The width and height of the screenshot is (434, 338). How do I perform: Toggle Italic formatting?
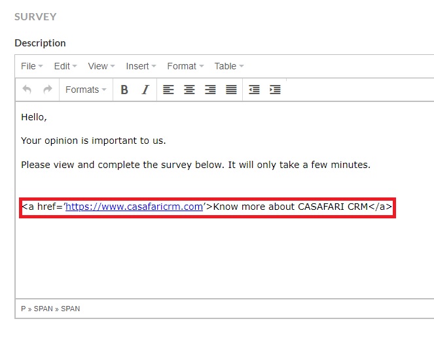pyautogui.click(x=145, y=90)
